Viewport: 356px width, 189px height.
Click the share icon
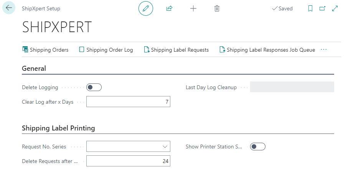[x=169, y=8]
